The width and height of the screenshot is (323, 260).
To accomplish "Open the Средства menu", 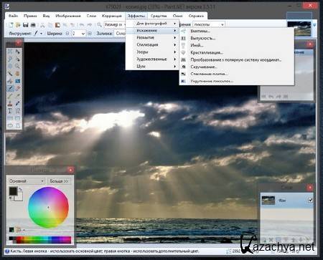I will [159, 16].
